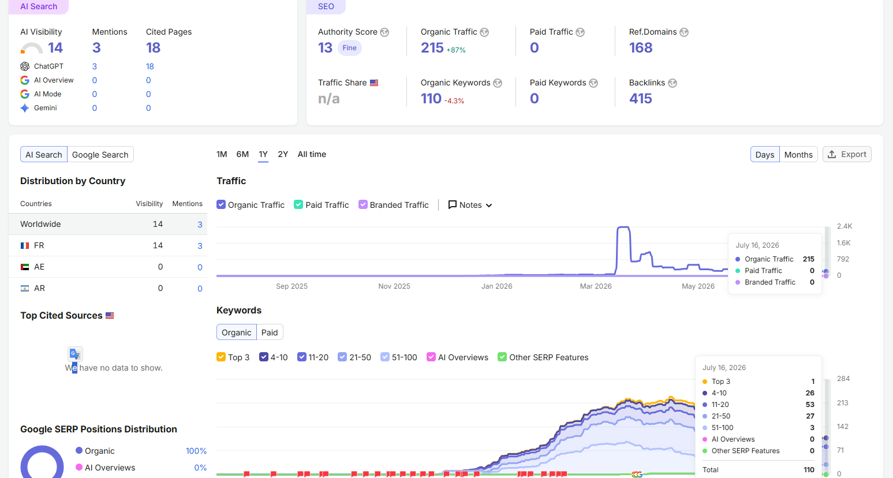Select the Worldwide country row
893x478 pixels.
[108, 224]
